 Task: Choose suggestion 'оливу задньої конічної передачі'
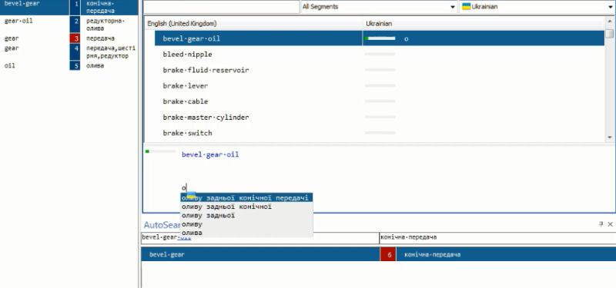tap(246, 198)
